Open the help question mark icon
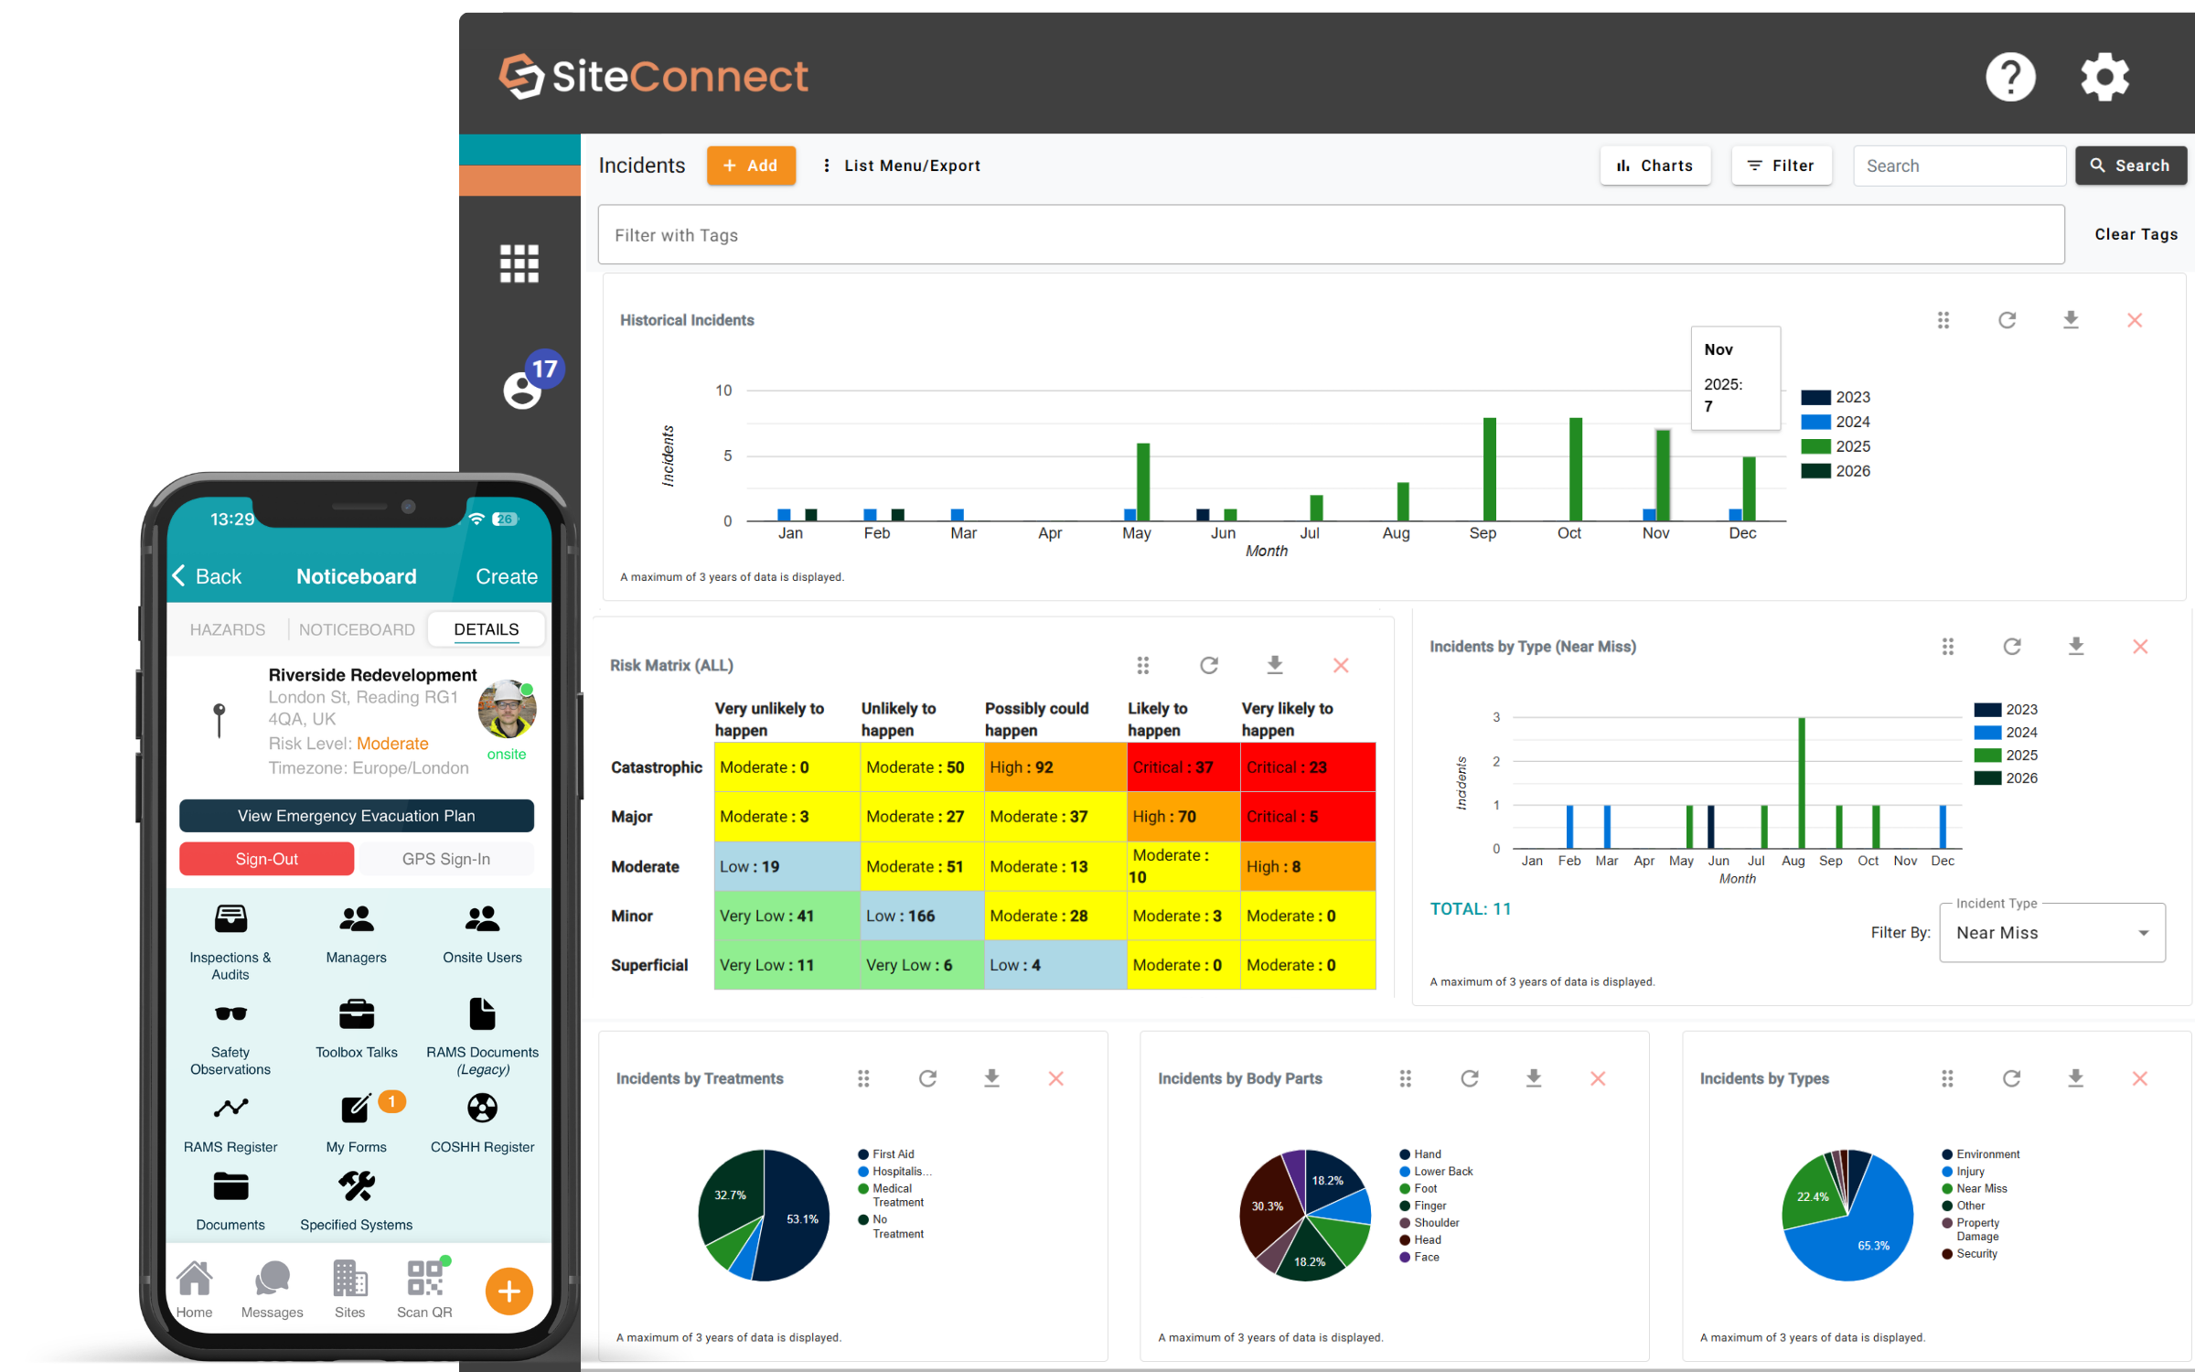 (2010, 77)
